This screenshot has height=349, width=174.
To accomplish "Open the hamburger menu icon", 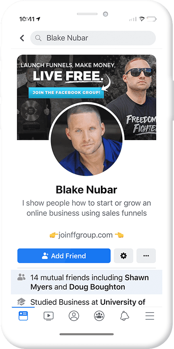I will coord(150,316).
